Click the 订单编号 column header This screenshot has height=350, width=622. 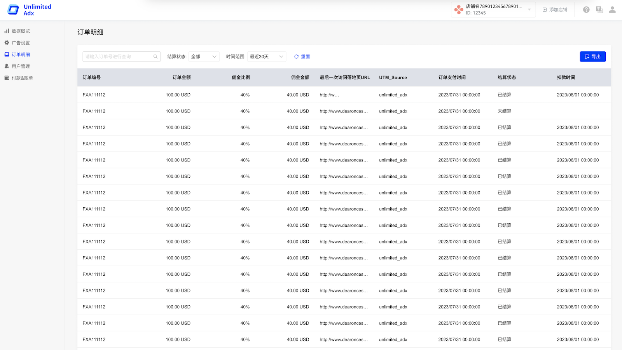[92, 77]
